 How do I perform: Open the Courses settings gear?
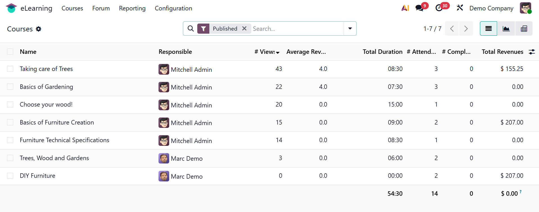click(x=38, y=29)
